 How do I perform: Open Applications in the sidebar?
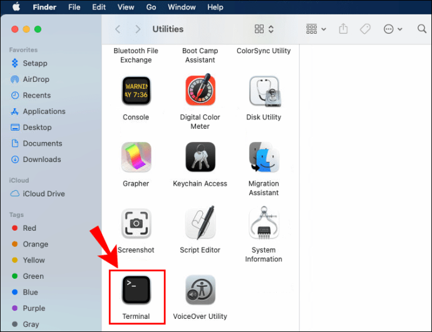[x=38, y=111]
